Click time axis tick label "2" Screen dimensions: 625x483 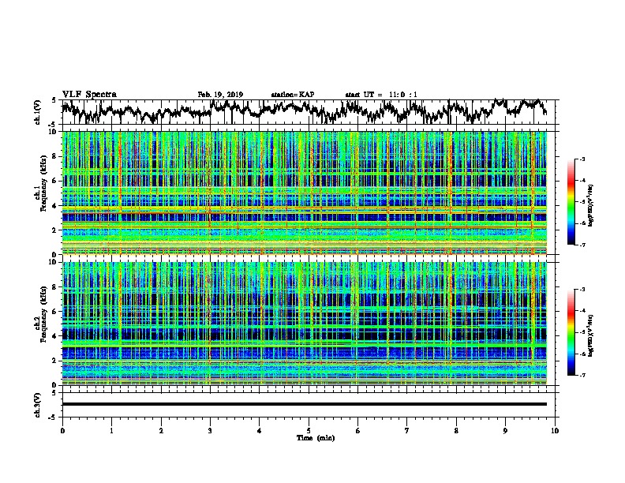[161, 431]
